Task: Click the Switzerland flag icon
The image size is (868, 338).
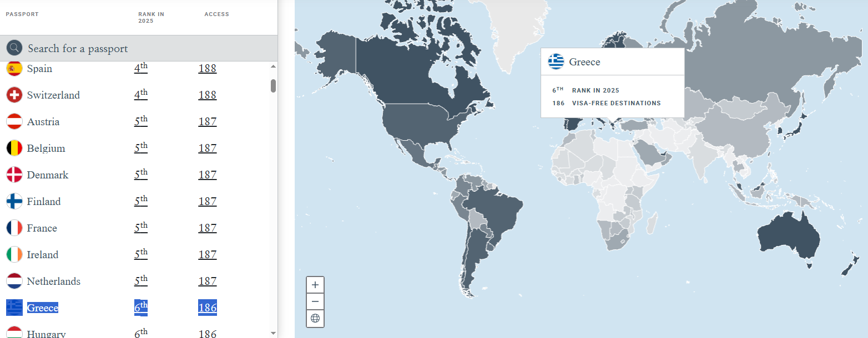Action: coord(14,95)
